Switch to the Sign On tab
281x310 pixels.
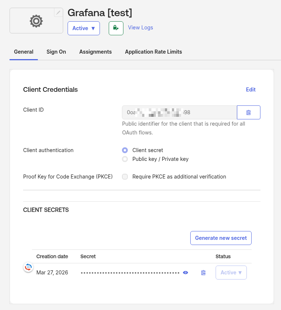point(56,52)
